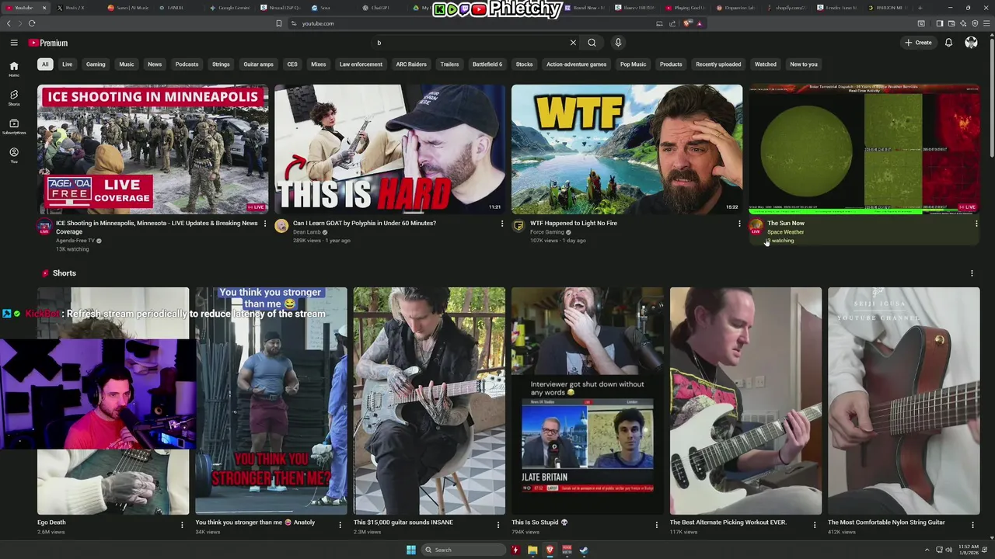Click the Brave browser taskbar icon
995x559 pixels.
550,550
